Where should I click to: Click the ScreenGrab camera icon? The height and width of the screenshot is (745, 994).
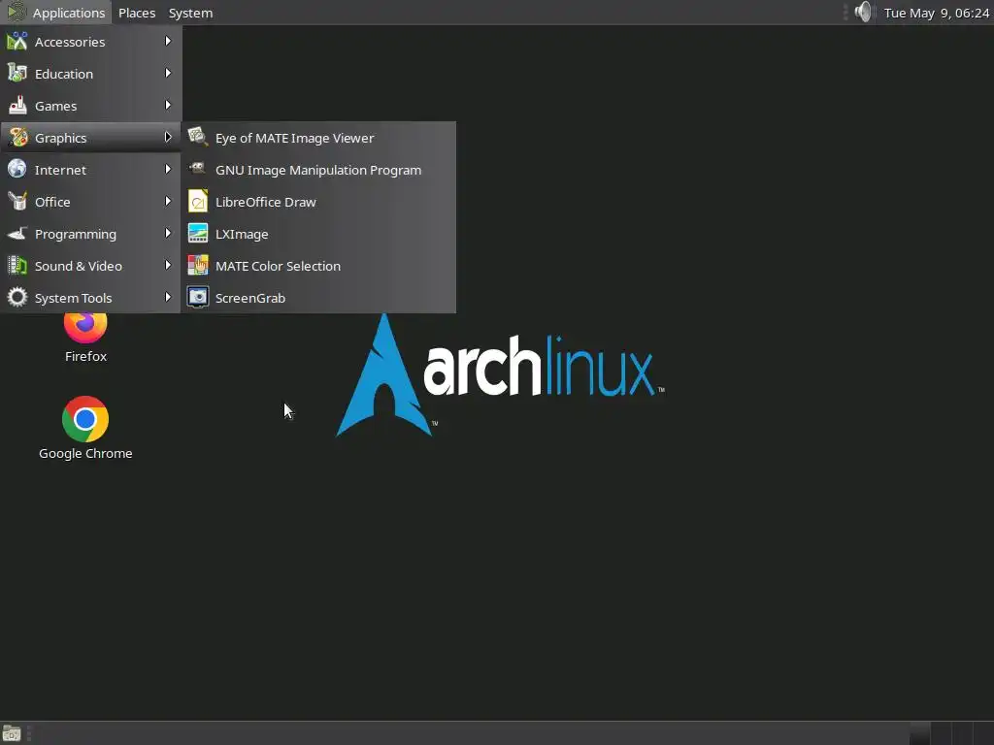(x=198, y=298)
